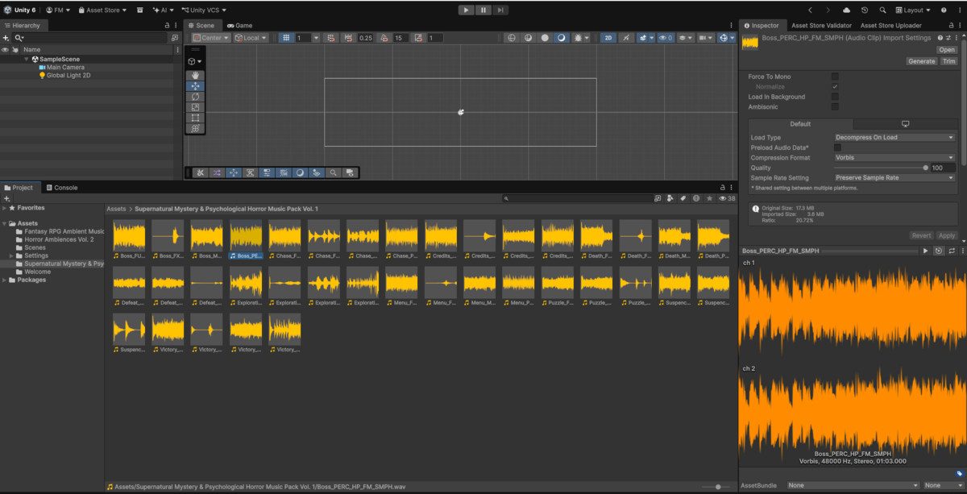Open the package manager box icon
967x494 pixels.
point(140,10)
